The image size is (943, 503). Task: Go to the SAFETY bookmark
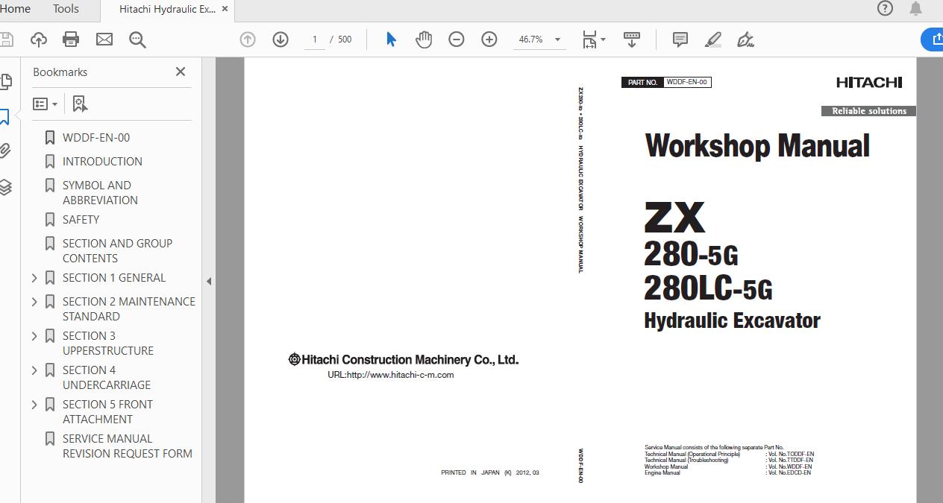tap(81, 220)
